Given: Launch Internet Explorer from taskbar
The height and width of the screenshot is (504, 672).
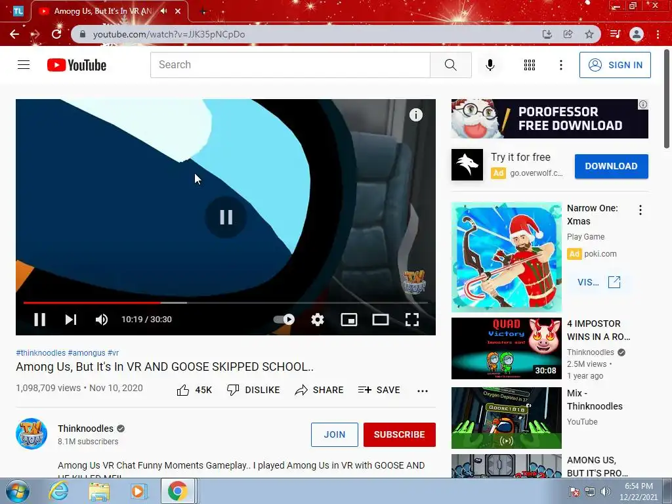Looking at the screenshot, I should [58, 491].
